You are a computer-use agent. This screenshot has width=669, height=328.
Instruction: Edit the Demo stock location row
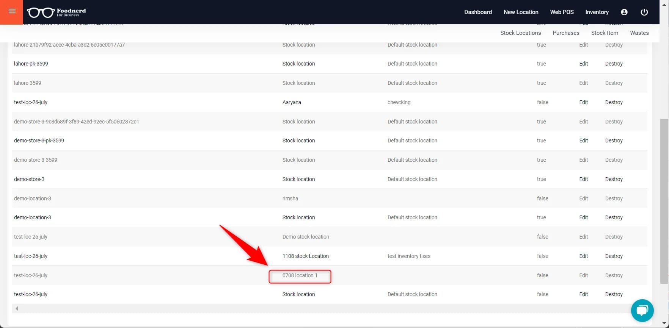pyautogui.click(x=583, y=237)
